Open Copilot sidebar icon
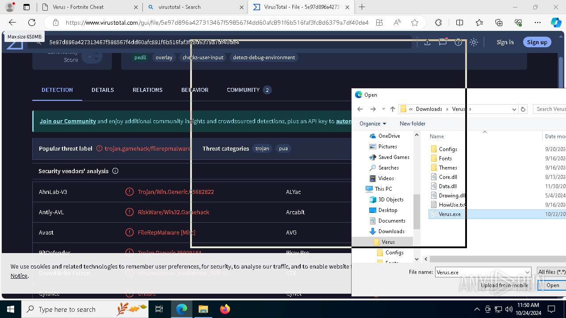 [x=556, y=23]
